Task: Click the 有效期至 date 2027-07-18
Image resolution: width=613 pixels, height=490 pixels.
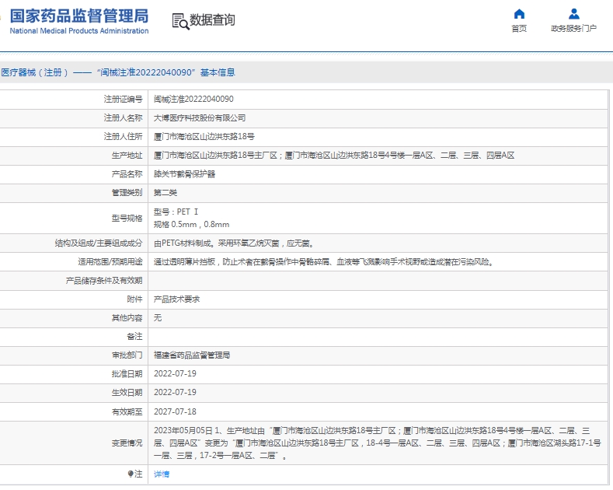Action: click(175, 411)
